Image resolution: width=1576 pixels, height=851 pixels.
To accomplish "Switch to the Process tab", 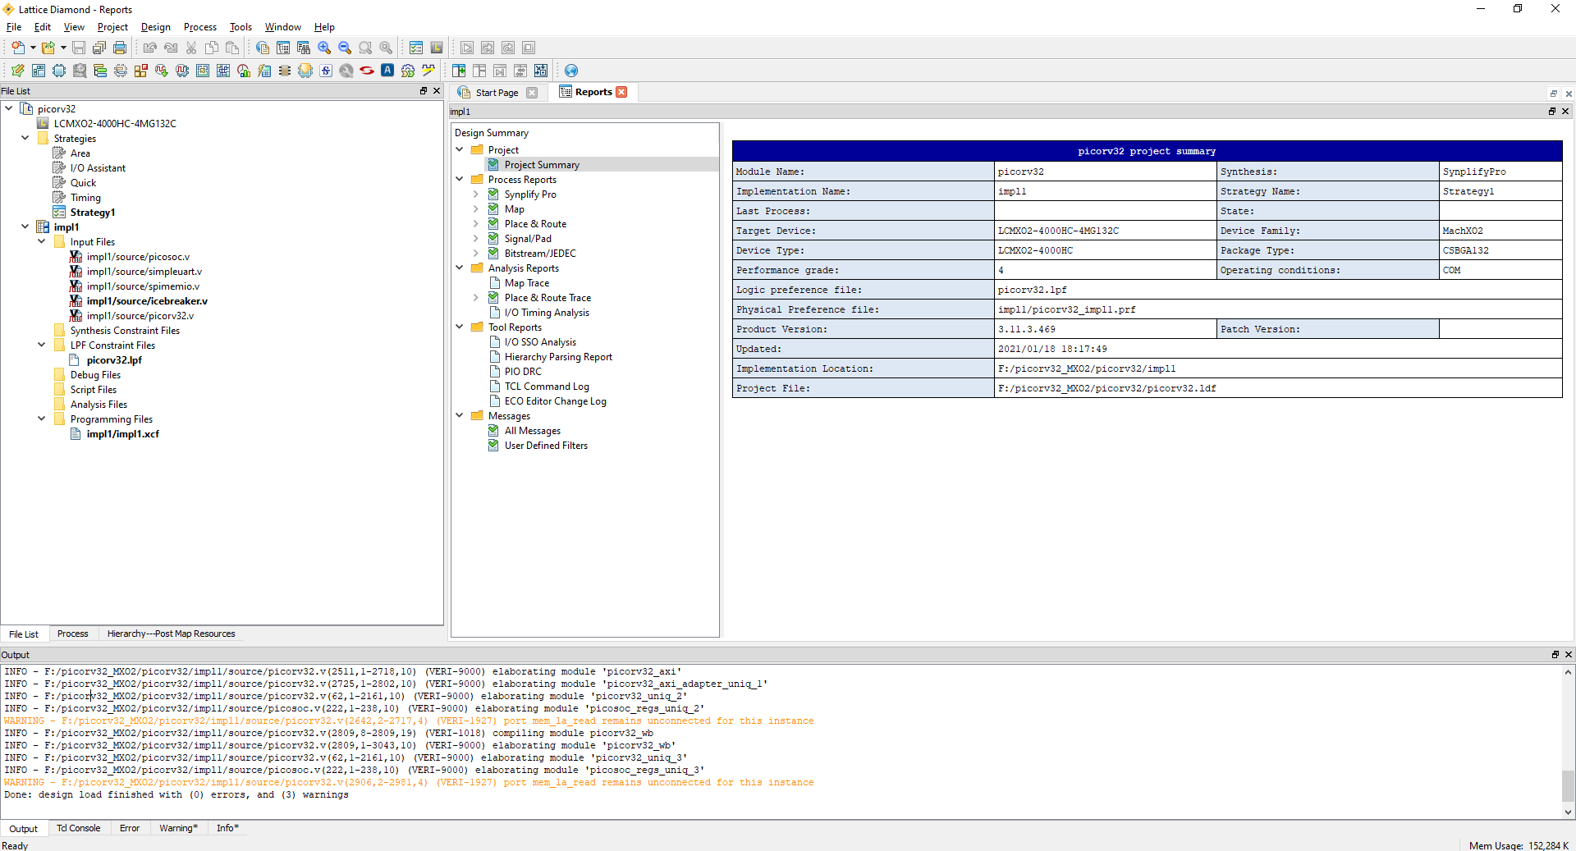I will pos(72,634).
